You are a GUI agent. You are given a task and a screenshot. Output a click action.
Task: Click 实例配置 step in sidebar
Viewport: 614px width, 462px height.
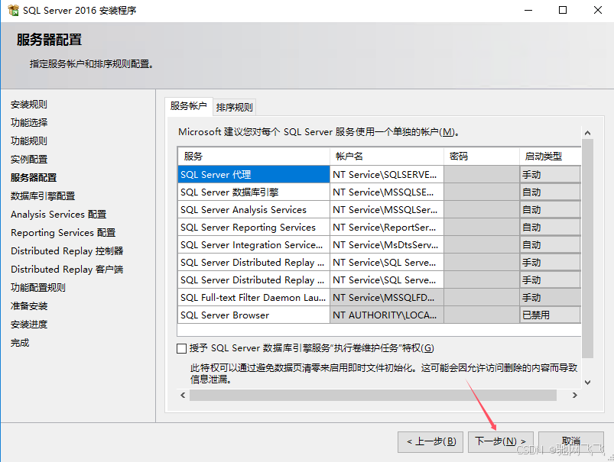29,159
